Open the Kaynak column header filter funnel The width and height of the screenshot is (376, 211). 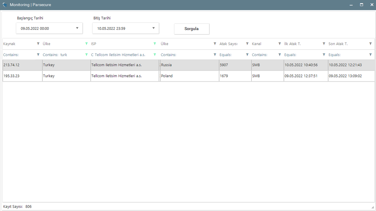(38, 44)
